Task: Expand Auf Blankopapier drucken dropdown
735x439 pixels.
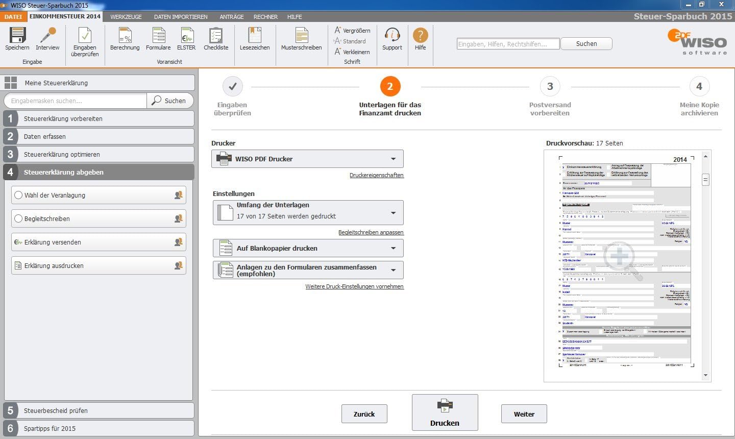Action: [393, 248]
